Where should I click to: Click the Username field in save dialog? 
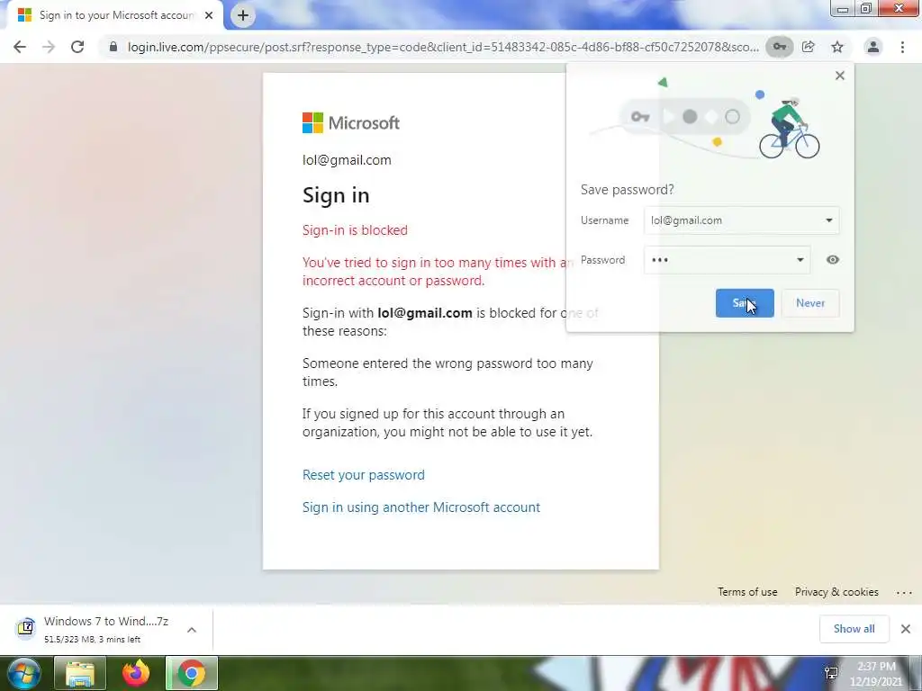tap(742, 220)
